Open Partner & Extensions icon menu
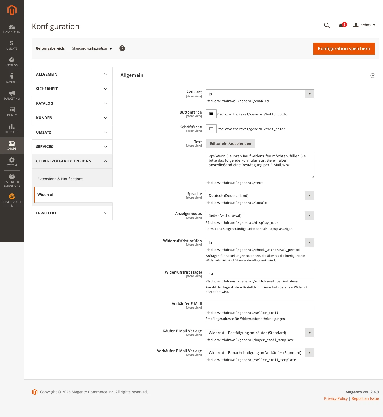 click(x=12, y=180)
